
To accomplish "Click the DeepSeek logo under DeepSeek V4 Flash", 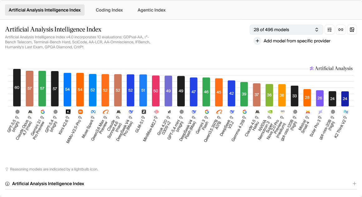I will pos(194,112).
